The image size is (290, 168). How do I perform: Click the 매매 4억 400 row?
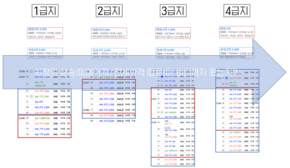pos(173,146)
